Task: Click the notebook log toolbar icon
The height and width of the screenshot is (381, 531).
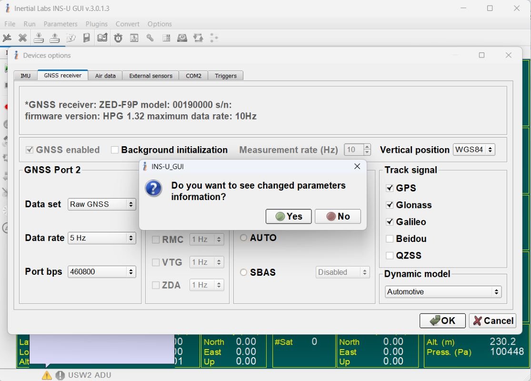Action: [102, 38]
